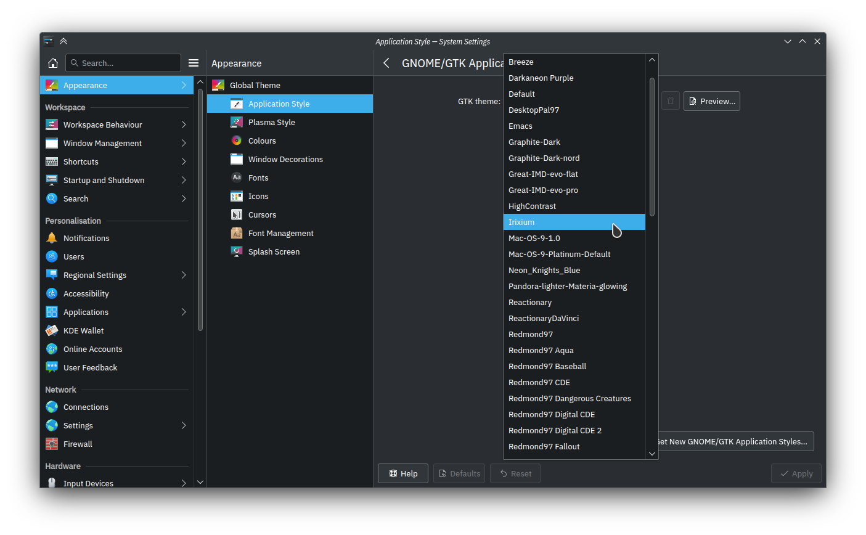The image size is (866, 535).
Task: Click the Firewall brick icon
Action: coord(52,444)
